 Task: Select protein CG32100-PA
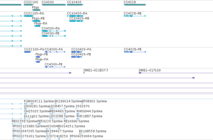tap(28, 52)
